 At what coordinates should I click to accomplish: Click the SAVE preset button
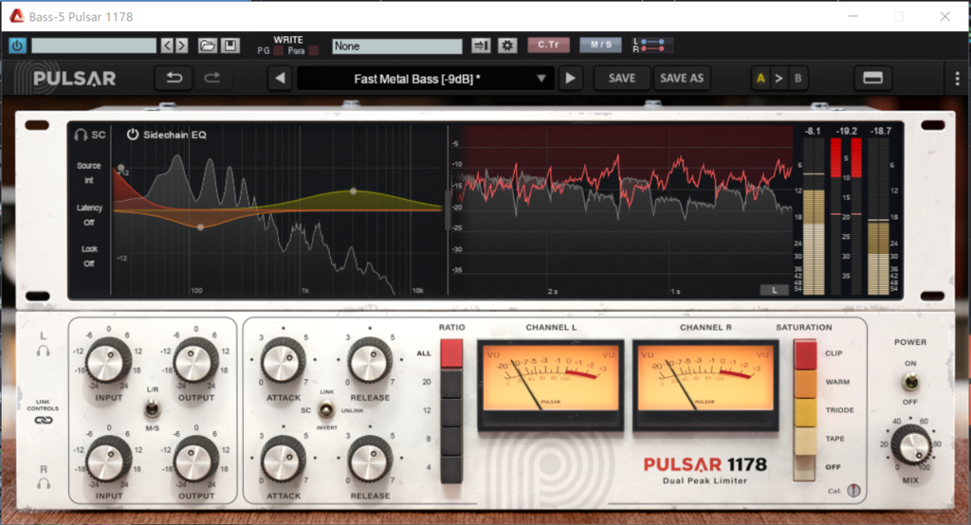[622, 78]
